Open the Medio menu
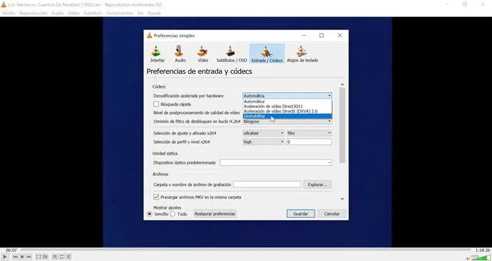Screen dimensions: 492x261 [x=9, y=13]
